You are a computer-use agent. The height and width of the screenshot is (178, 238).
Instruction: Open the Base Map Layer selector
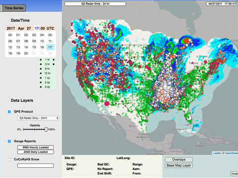[x=178, y=166]
